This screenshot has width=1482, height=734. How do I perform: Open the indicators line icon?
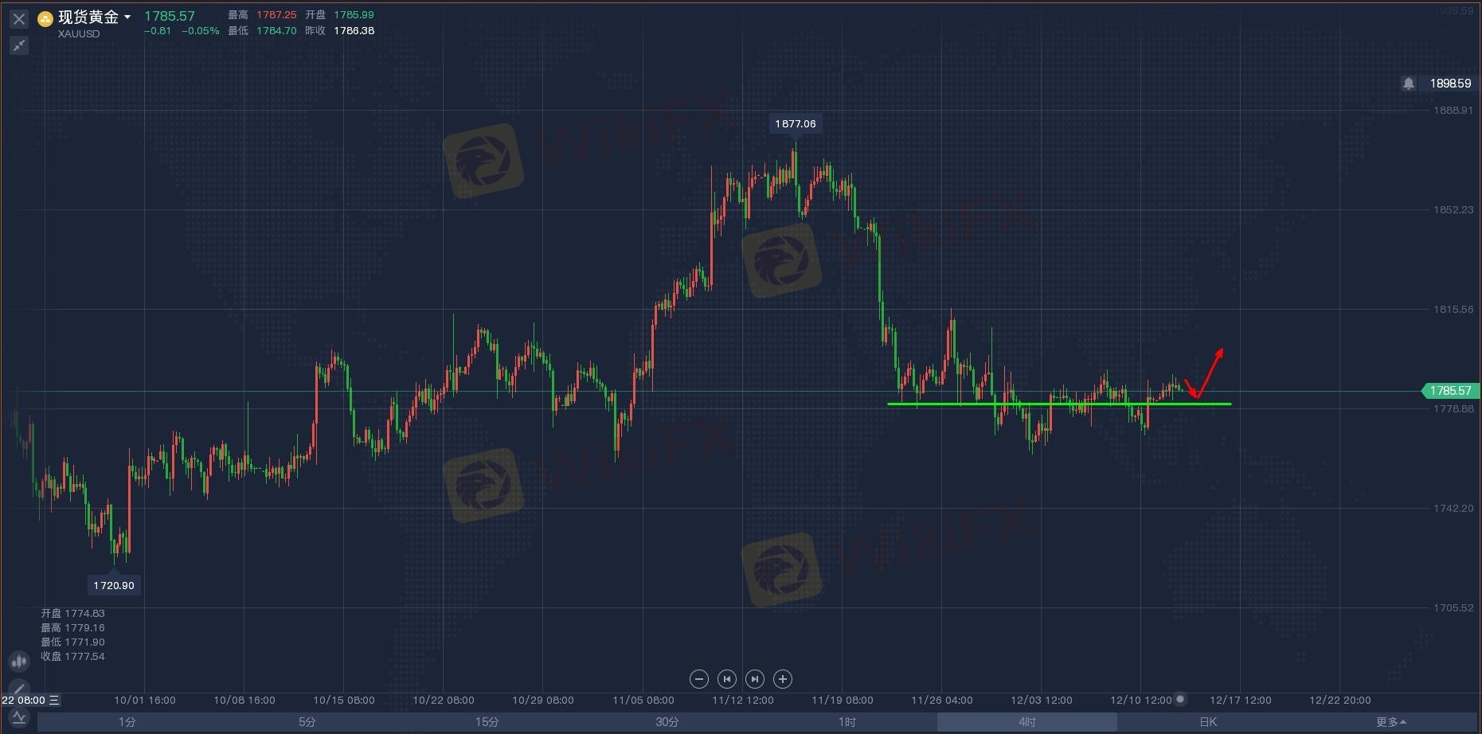(19, 718)
